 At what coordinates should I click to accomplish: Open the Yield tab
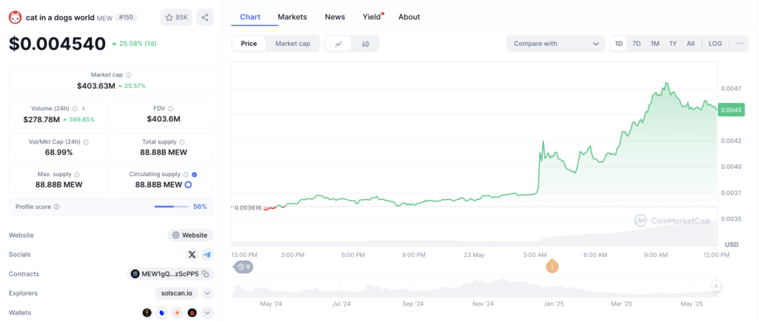[372, 17]
